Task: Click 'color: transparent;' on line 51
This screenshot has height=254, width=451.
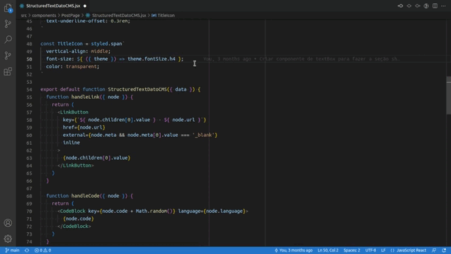Action: click(73, 67)
